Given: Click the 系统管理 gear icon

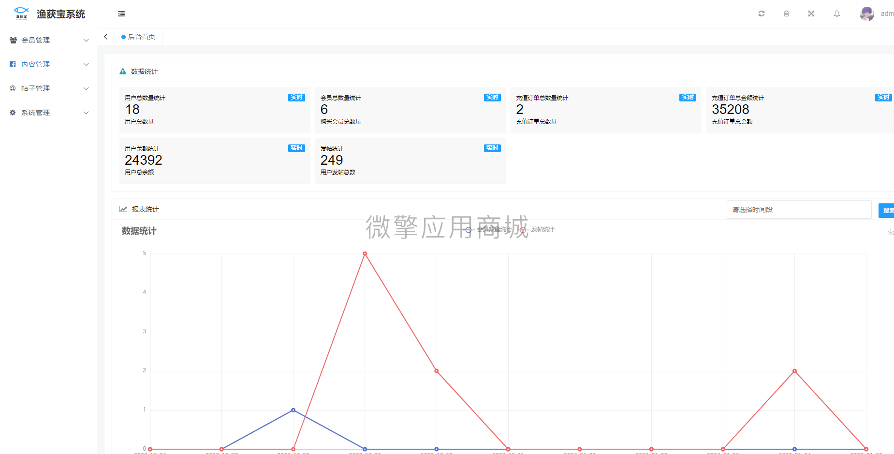Looking at the screenshot, I should 13,113.
